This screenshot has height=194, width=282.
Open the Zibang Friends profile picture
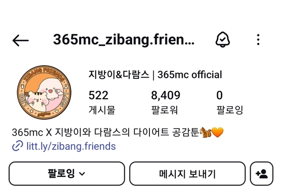(44, 92)
